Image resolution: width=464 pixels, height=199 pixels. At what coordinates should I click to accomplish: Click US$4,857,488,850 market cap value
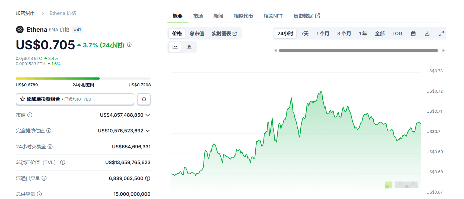coord(122,115)
